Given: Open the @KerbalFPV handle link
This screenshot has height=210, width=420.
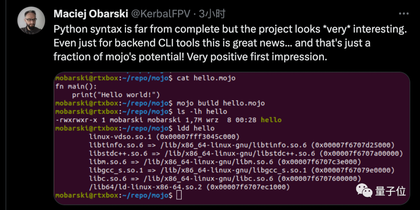Looking at the screenshot, I should click(161, 14).
